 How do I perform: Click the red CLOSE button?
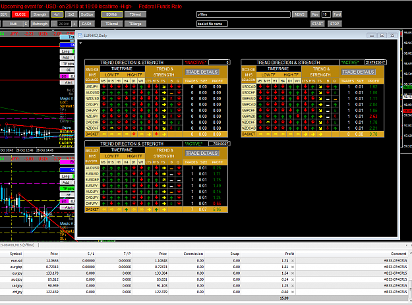(x=20, y=14)
